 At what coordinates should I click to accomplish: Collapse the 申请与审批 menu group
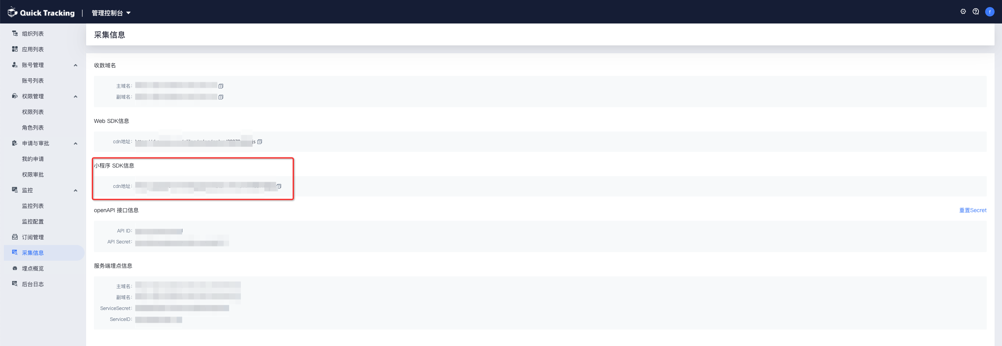pyautogui.click(x=76, y=144)
